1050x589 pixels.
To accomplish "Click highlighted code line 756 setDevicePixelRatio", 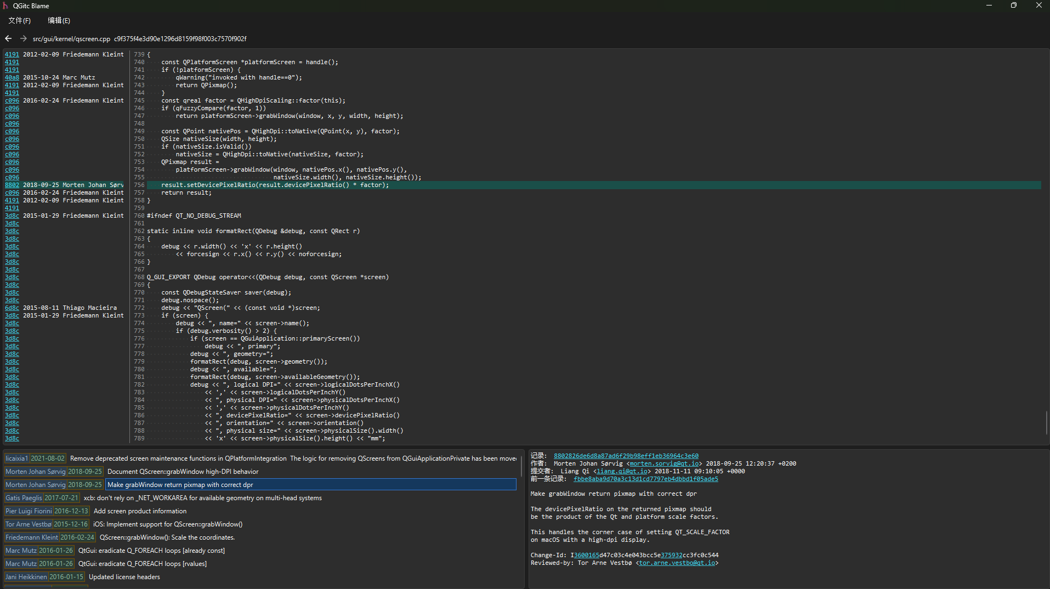I will point(275,185).
